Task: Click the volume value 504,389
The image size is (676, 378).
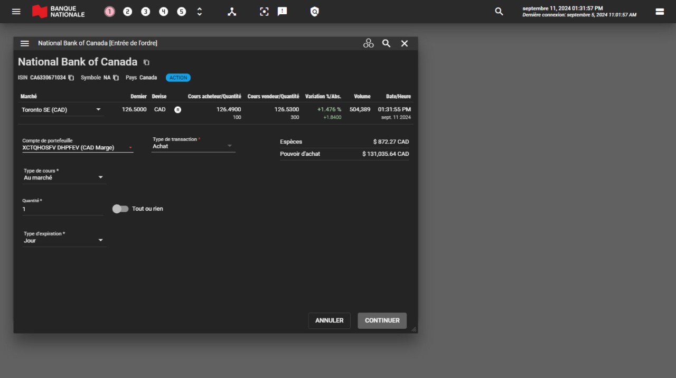Action: [x=360, y=109]
